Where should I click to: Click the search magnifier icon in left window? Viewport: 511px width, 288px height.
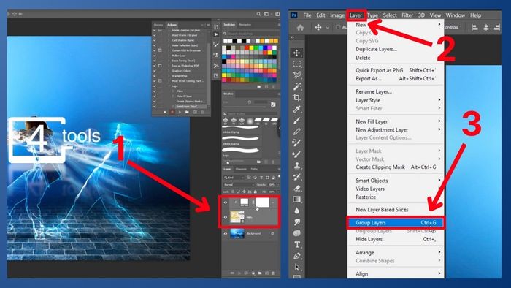tap(258, 14)
